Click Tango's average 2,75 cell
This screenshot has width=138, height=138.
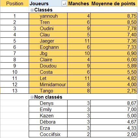(x=114, y=91)
